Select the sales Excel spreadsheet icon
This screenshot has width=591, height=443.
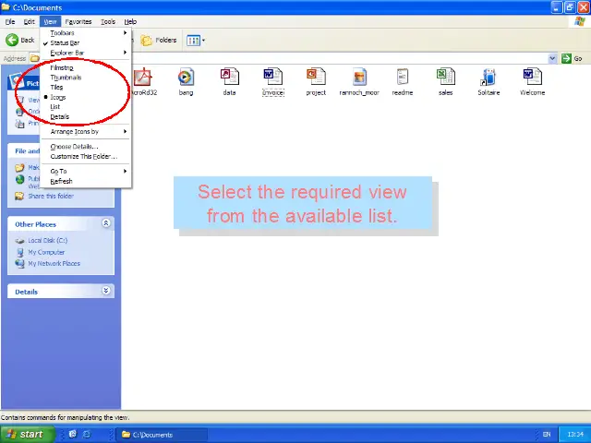coord(445,77)
